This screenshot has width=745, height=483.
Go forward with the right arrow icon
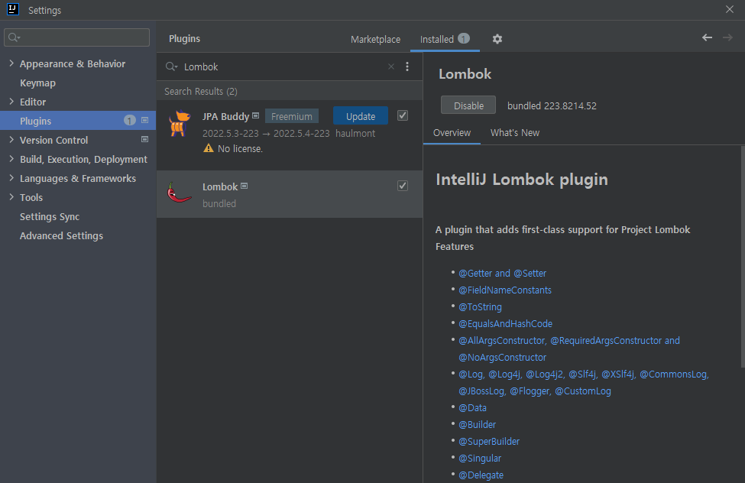tap(727, 37)
